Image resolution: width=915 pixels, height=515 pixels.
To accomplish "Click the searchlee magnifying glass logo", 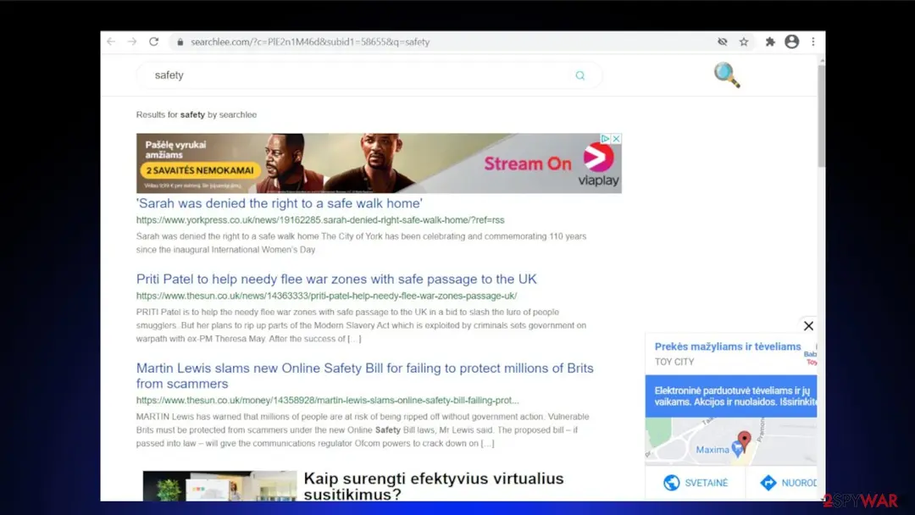I will (x=727, y=75).
